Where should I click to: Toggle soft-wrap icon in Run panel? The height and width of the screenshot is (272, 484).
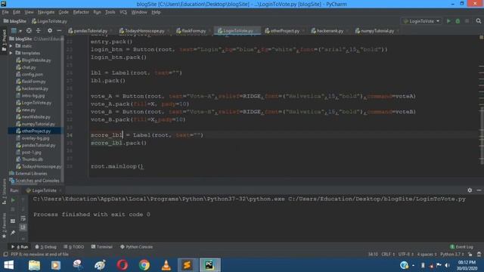23,218
